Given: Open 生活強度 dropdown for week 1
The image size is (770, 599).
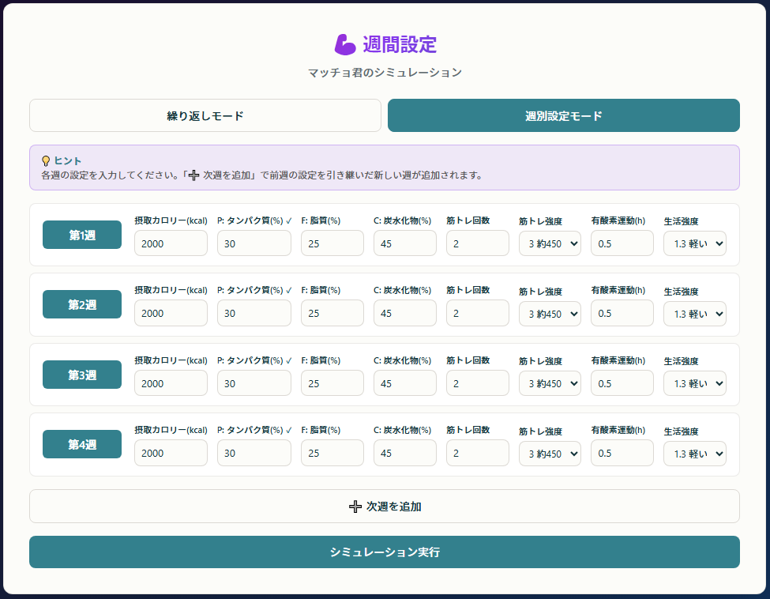Looking at the screenshot, I should (x=695, y=243).
